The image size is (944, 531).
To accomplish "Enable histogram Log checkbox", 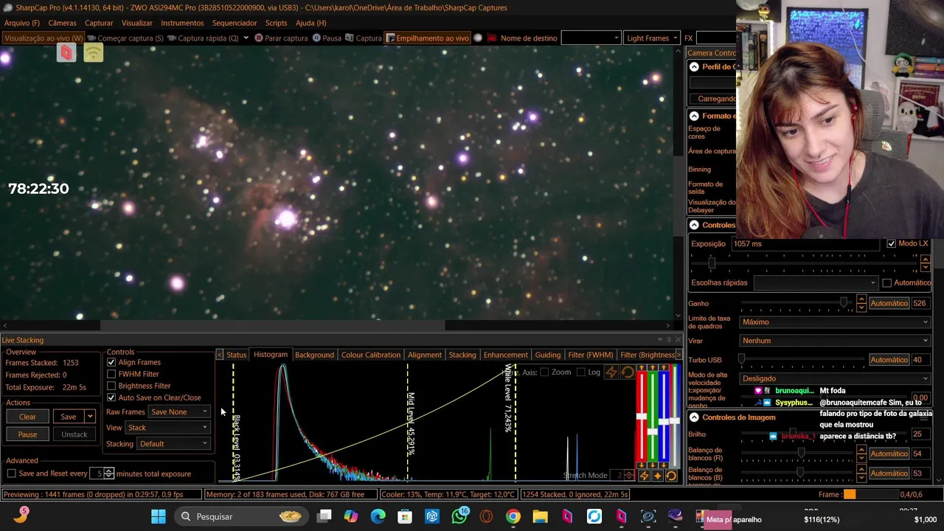I will pyautogui.click(x=581, y=372).
